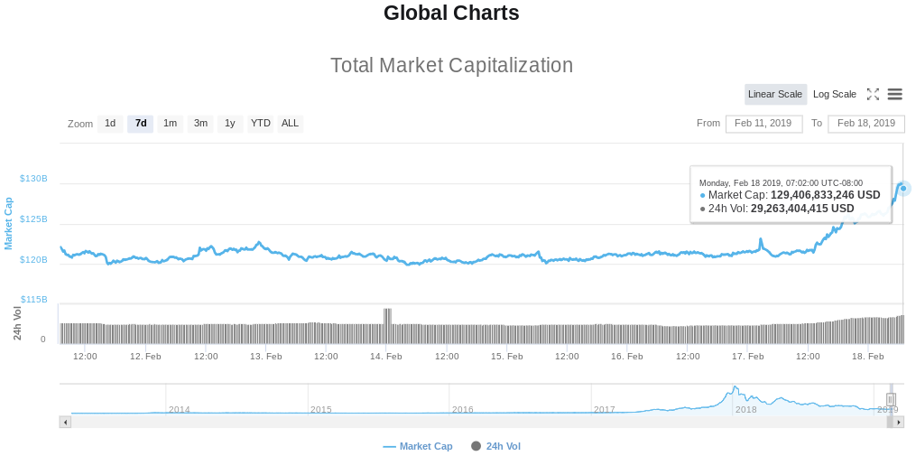Show ALL time range

[290, 124]
